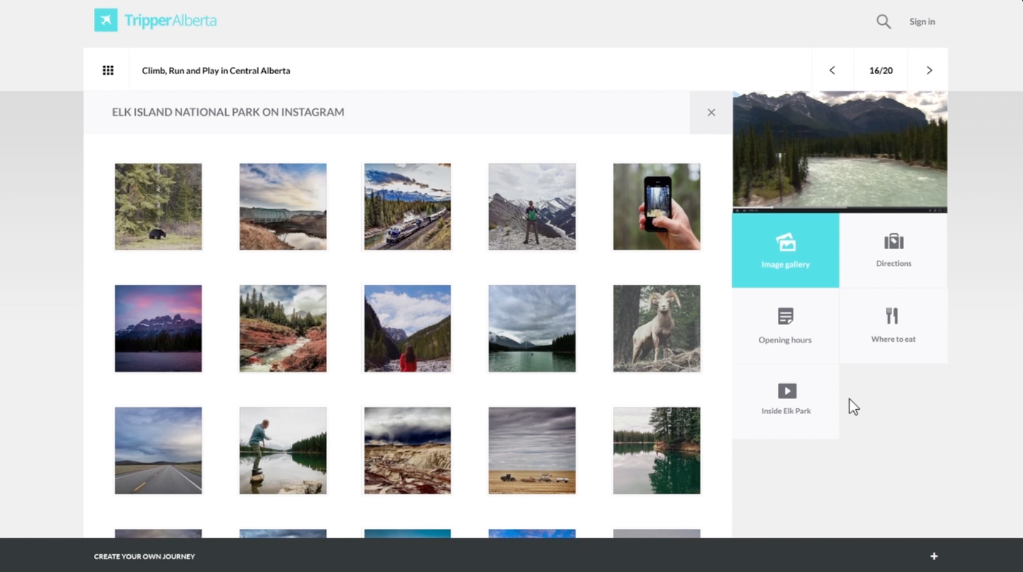The image size is (1023, 572).
Task: Click the Sign in link
Action: coord(922,22)
